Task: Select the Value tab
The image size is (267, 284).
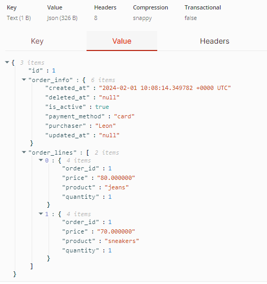Action: coord(122,41)
